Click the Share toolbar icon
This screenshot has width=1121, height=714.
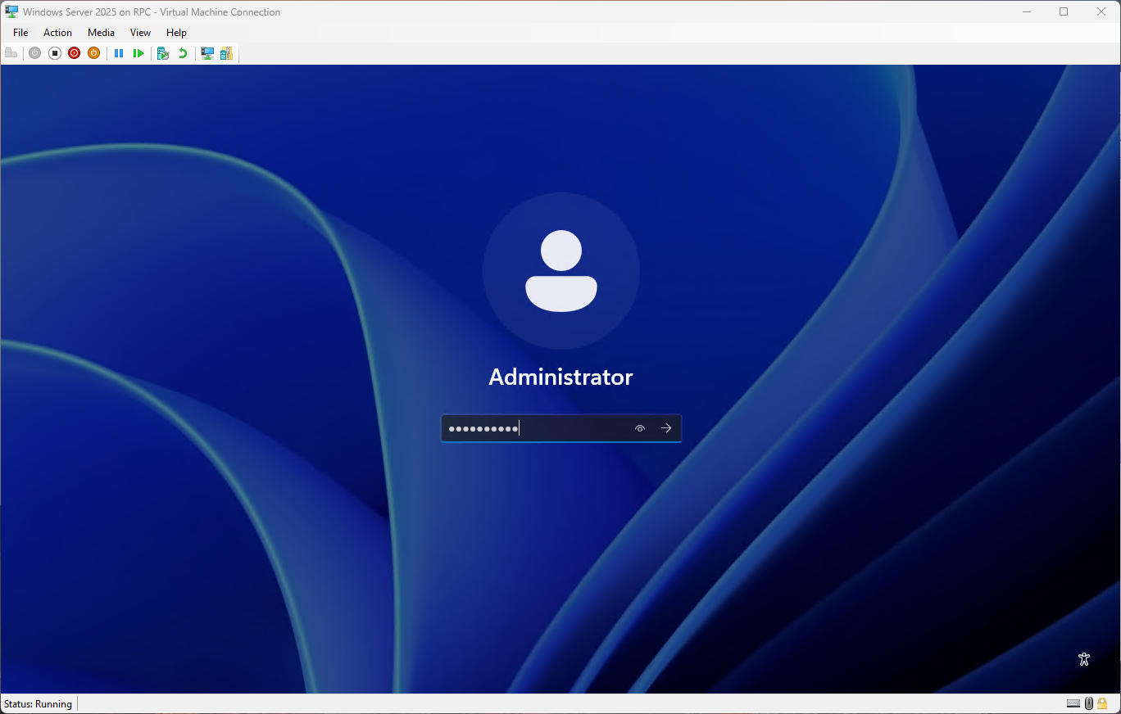coord(226,53)
